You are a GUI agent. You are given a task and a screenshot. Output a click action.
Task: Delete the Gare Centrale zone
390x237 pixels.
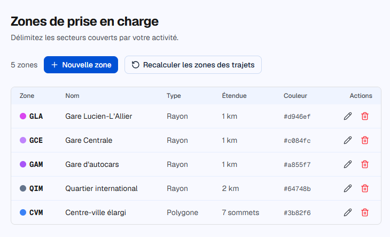tap(365, 140)
